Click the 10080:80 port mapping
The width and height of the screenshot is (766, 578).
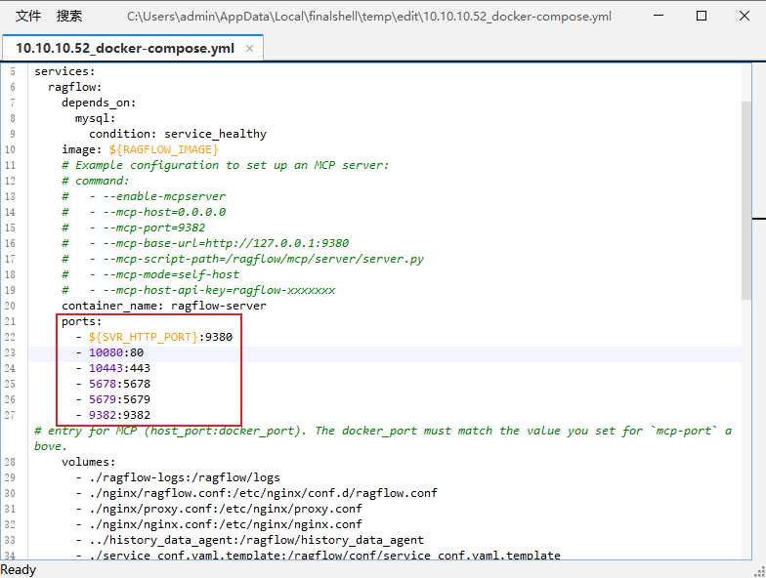pyautogui.click(x=116, y=352)
